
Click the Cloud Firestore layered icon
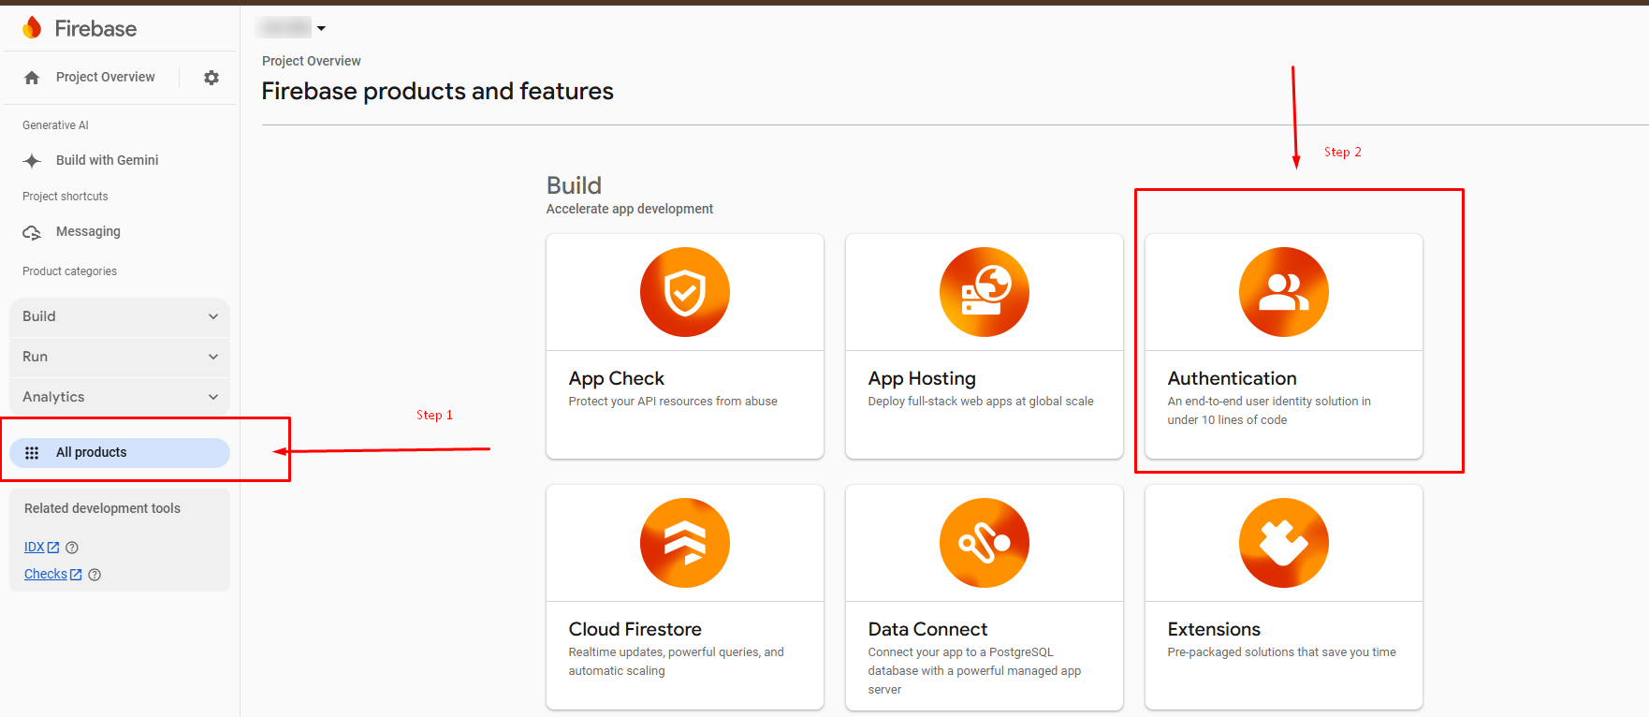tap(684, 543)
